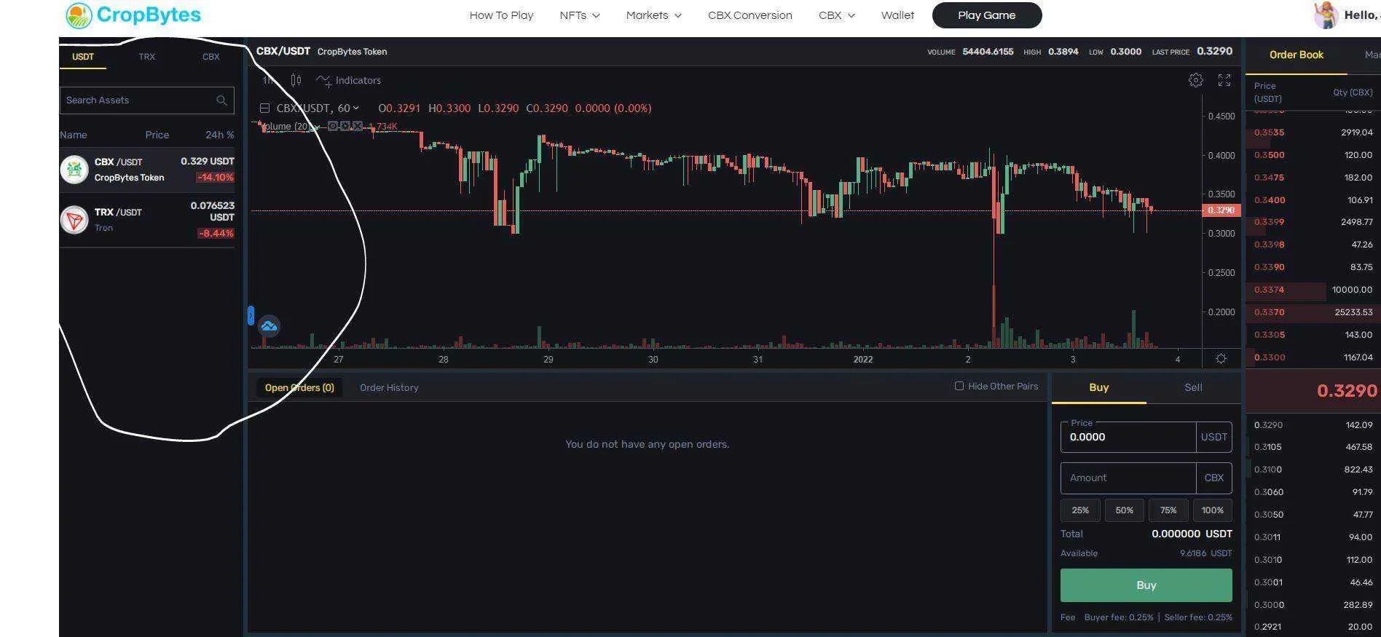The image size is (1381, 637).
Task: Switch to the Sell tab
Action: pyautogui.click(x=1193, y=387)
